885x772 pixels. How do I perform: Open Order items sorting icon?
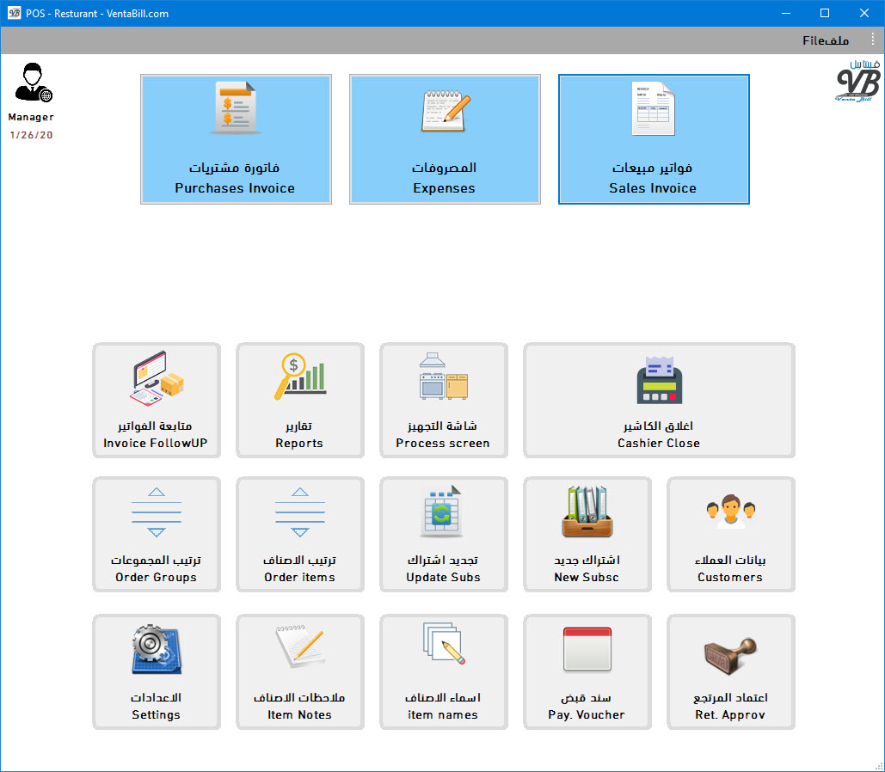[x=300, y=512]
